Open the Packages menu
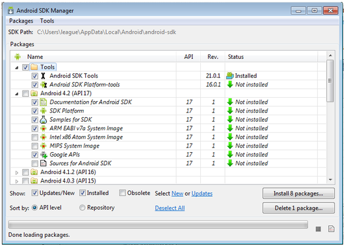345x246 pixels. coord(21,21)
